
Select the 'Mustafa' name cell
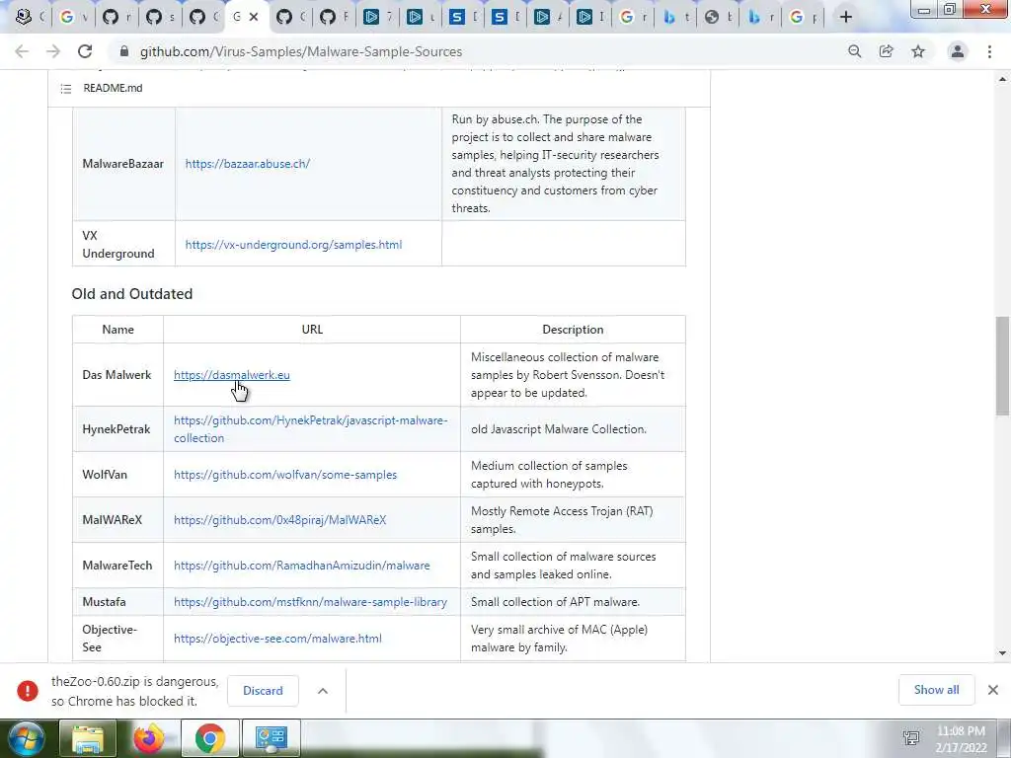[117, 601]
